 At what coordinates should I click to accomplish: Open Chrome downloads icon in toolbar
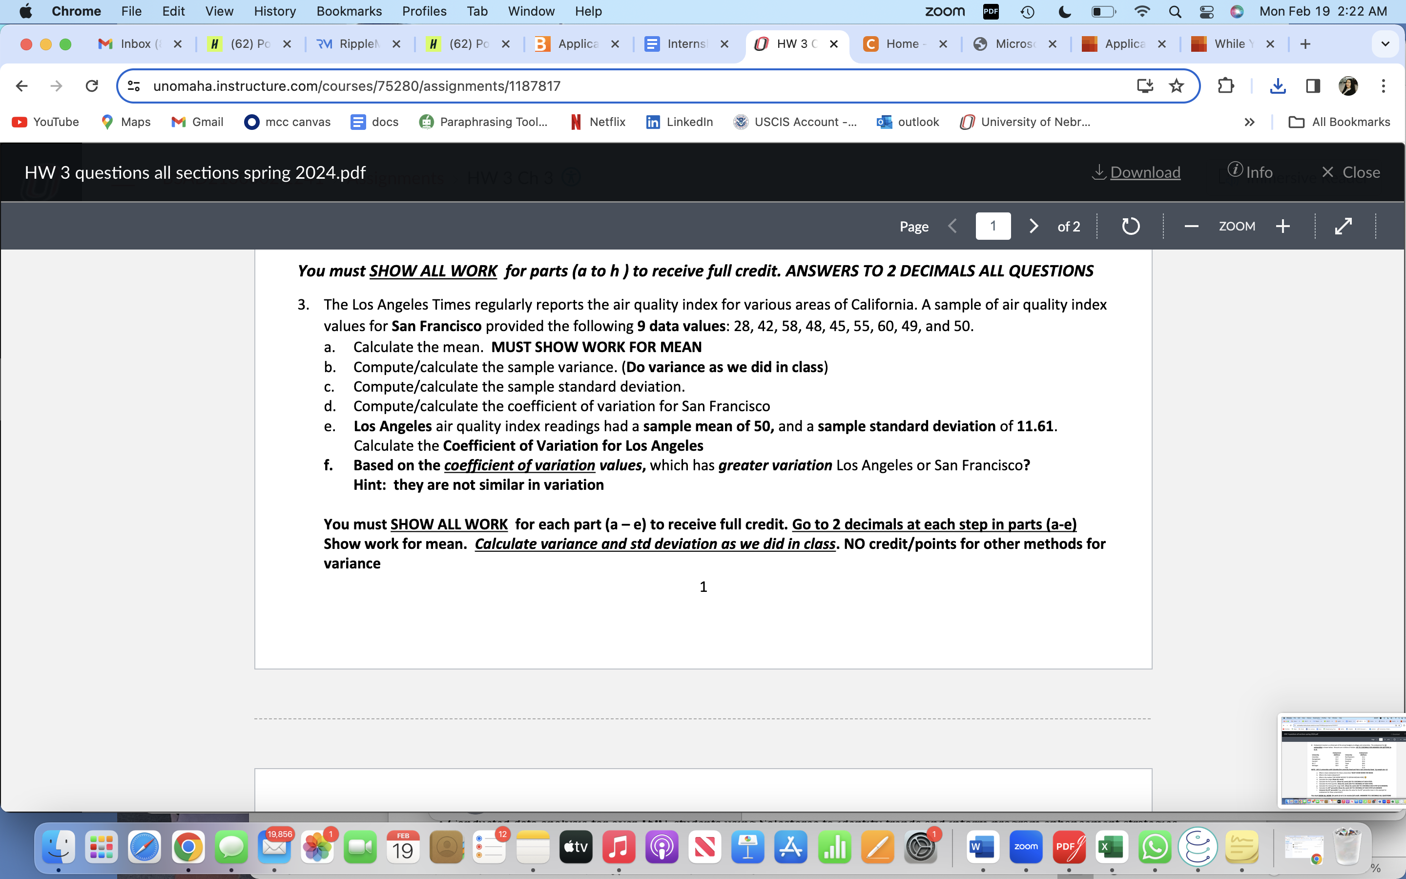[x=1278, y=86]
